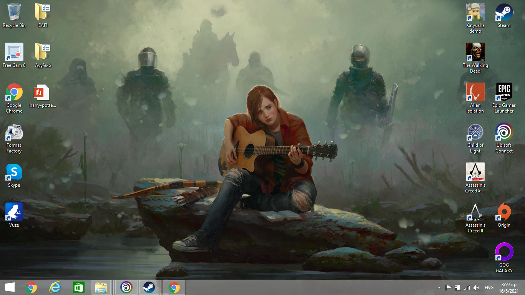This screenshot has height=295, width=525.
Task: Select Child of Light game icon
Action: tap(475, 138)
